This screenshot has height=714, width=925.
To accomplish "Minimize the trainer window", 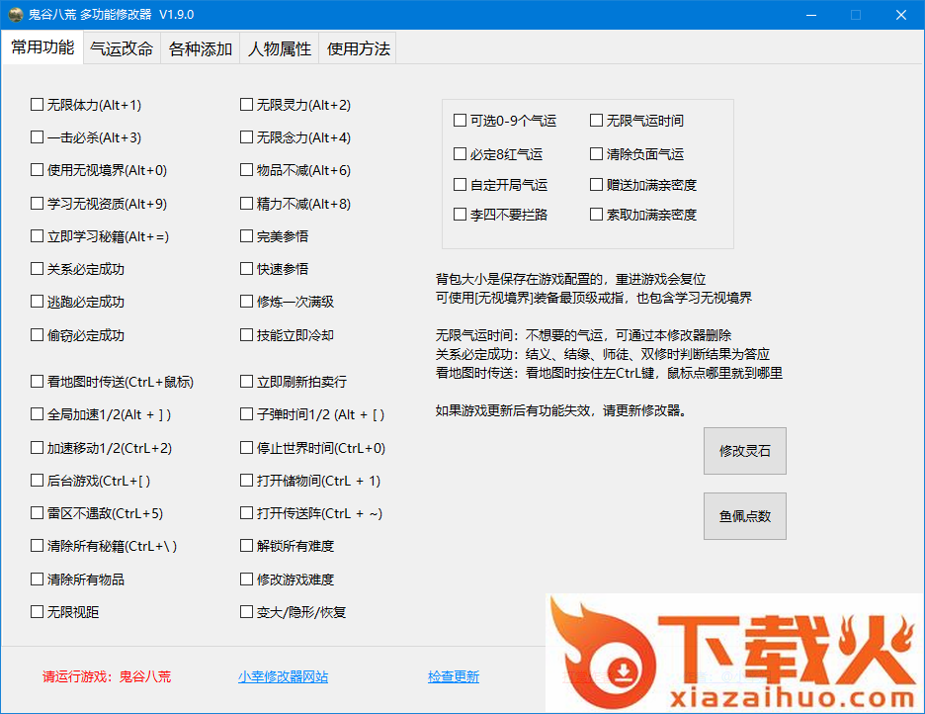I will pyautogui.click(x=811, y=15).
